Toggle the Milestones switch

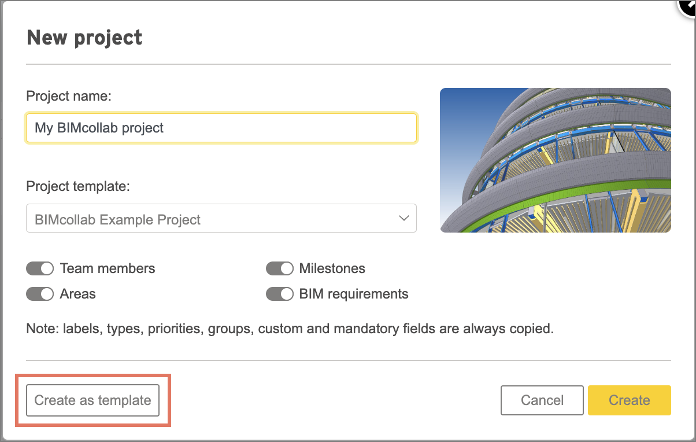point(280,268)
